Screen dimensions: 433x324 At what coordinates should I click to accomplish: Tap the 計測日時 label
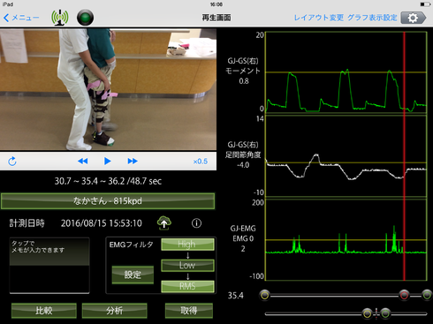point(27,223)
